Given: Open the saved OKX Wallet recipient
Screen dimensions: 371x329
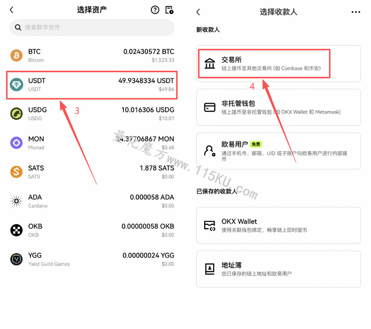Looking at the screenshot, I should click(279, 225).
